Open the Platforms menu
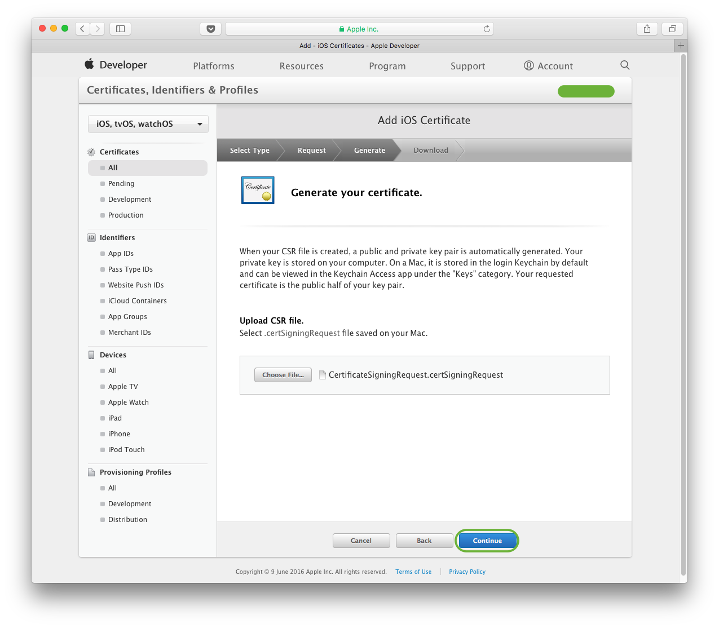The width and height of the screenshot is (719, 628). (x=214, y=66)
